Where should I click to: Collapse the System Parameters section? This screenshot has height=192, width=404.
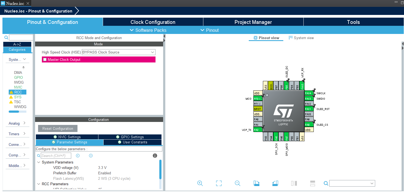(x=39, y=162)
